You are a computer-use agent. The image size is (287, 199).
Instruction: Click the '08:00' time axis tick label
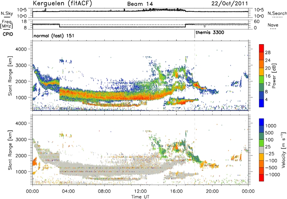[104, 191]
